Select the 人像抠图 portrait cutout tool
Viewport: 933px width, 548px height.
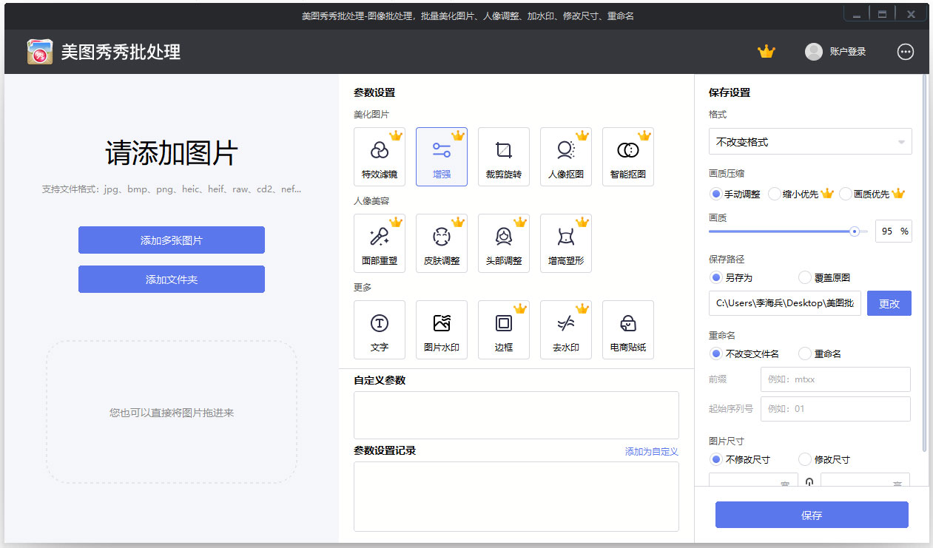click(566, 156)
